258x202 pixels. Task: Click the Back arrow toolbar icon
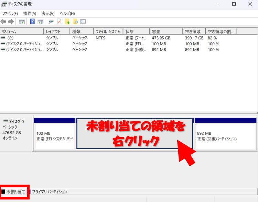point(3,22)
